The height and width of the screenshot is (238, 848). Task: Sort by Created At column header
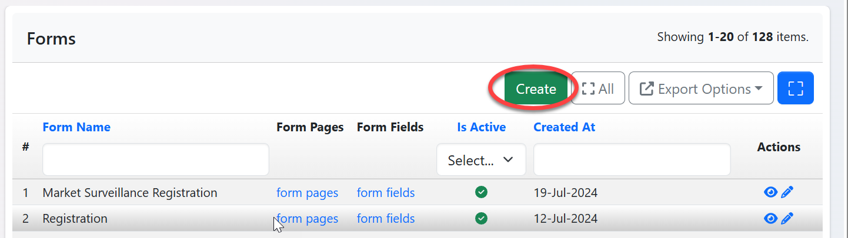tap(564, 127)
